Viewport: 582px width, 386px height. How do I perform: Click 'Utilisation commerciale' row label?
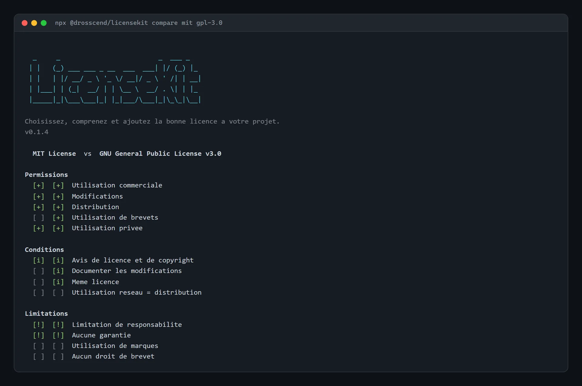point(117,185)
